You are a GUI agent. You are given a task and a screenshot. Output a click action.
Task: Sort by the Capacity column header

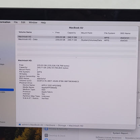click(72, 33)
